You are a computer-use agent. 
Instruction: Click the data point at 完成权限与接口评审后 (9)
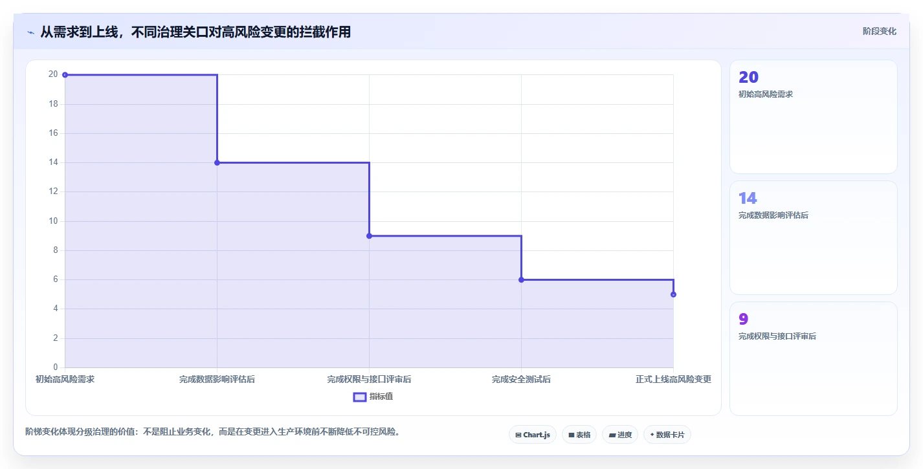click(369, 235)
